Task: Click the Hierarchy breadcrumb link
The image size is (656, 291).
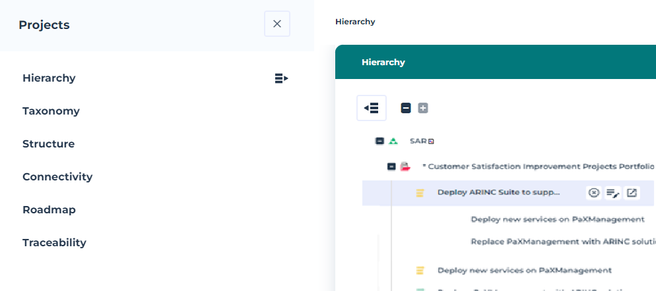Action: click(355, 22)
